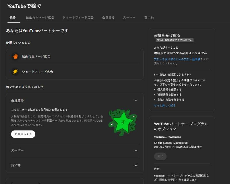This screenshot has height=184, width=230.
Task: Click the disabled 変化 button
Action: [160, 156]
